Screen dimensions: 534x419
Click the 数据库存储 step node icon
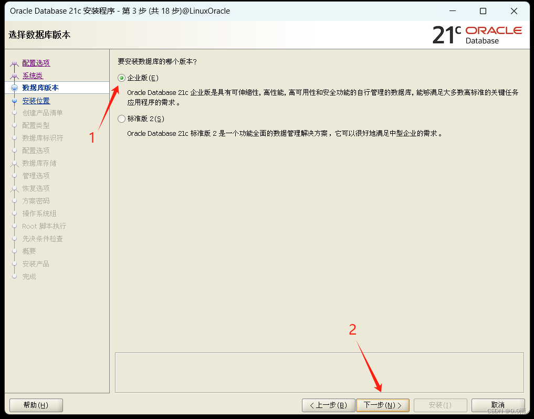14,163
